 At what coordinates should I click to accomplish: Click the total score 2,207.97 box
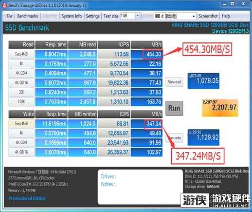coord(220,108)
